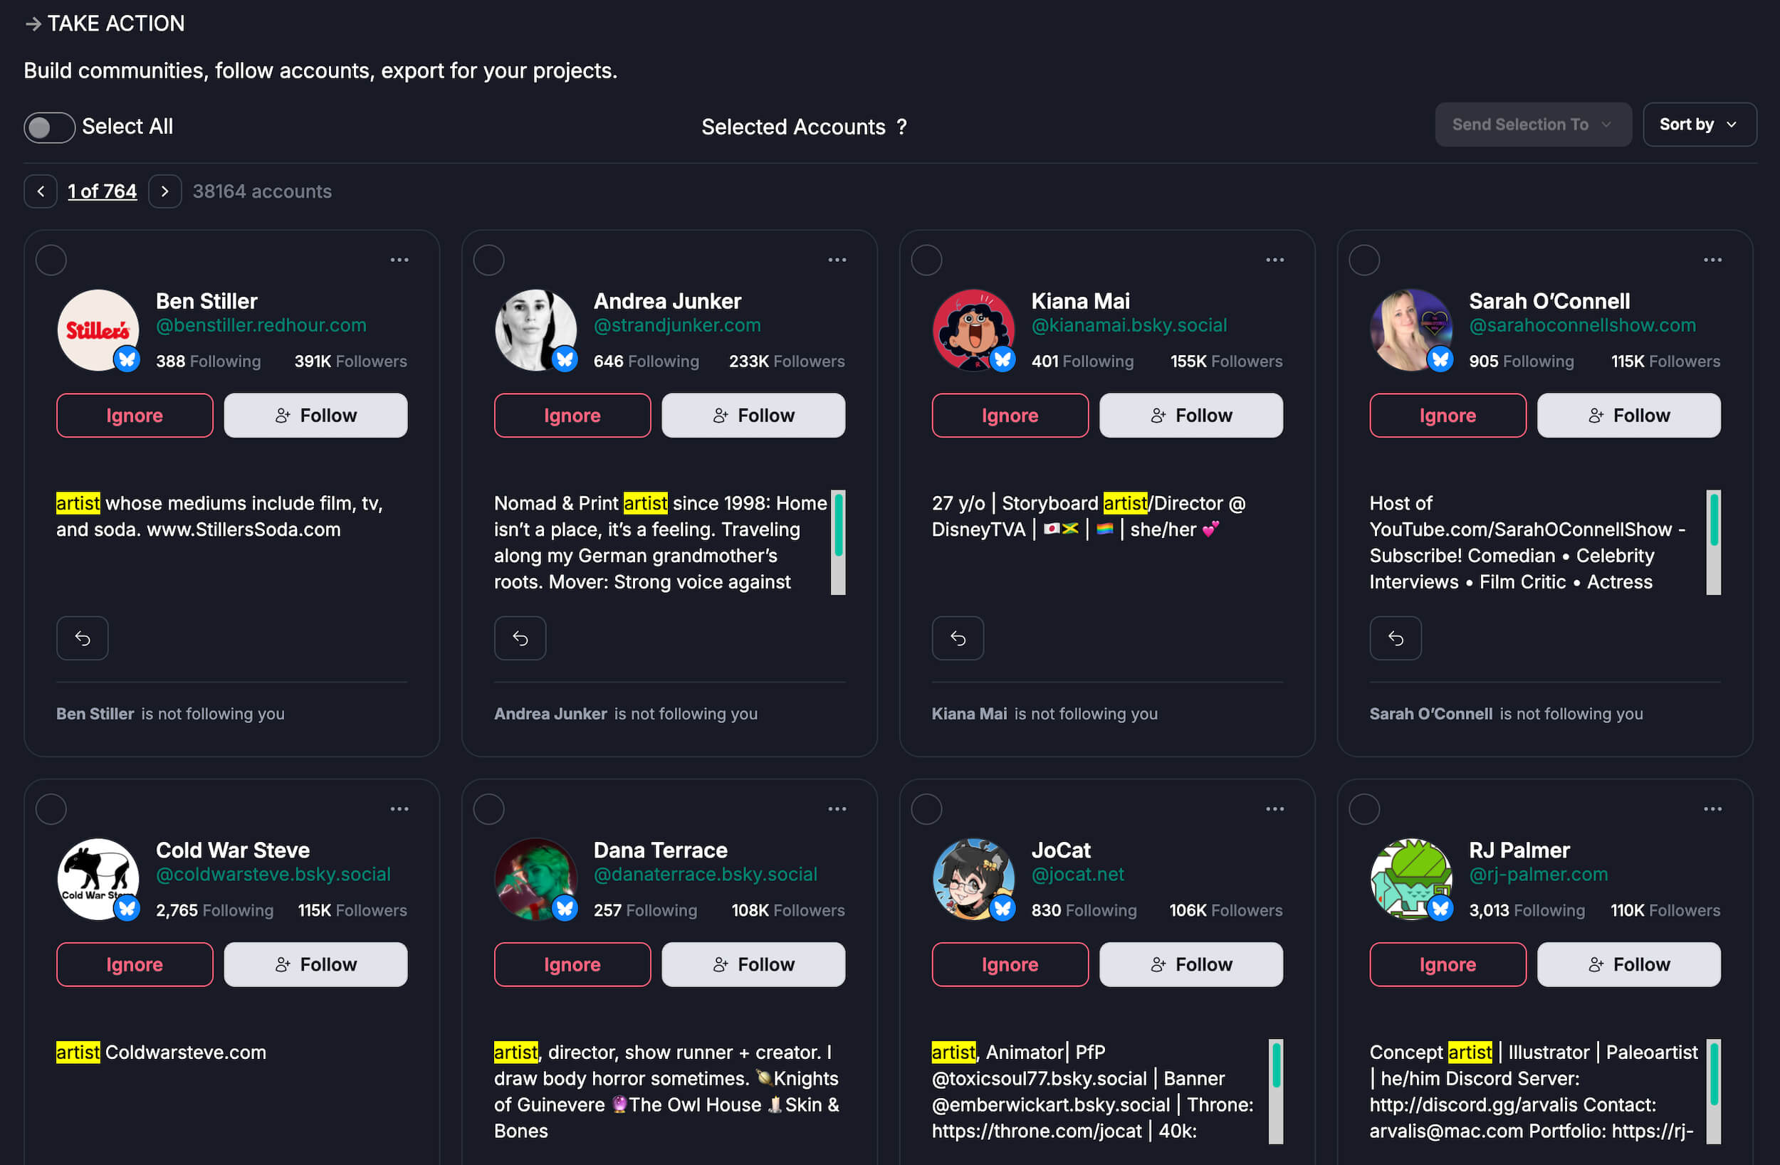Image resolution: width=1780 pixels, height=1165 pixels.
Task: Go to the previous page of accounts
Action: [x=41, y=191]
